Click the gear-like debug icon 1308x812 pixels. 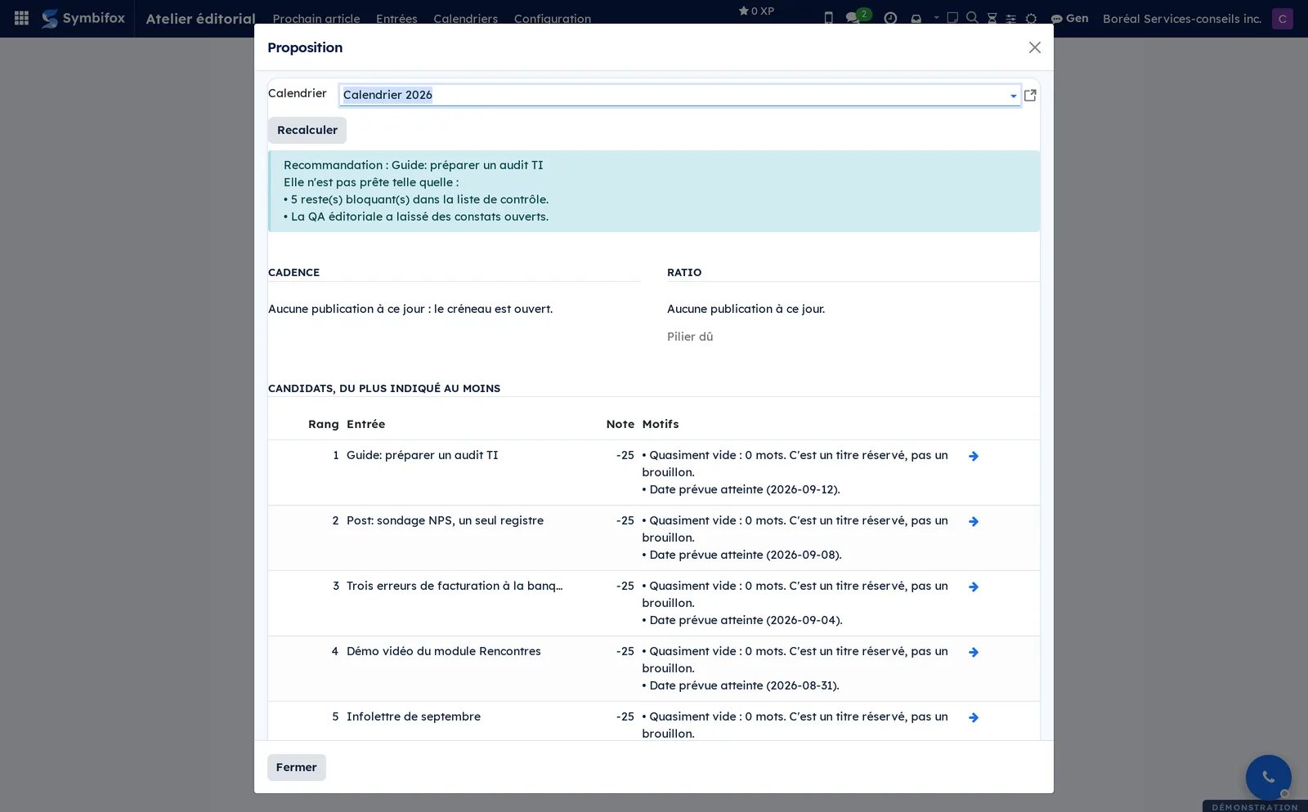point(1031,18)
